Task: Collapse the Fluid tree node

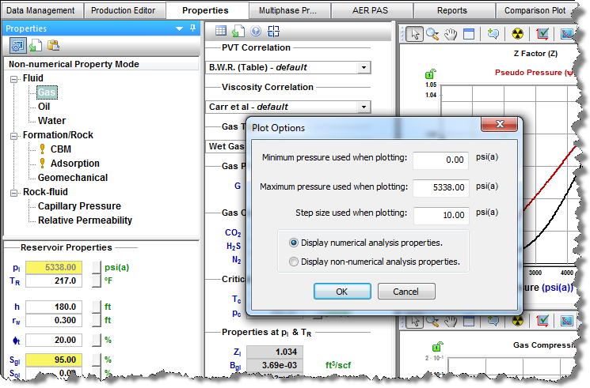Action: click(14, 79)
